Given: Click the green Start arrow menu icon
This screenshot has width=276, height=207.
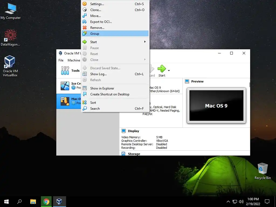Looking at the screenshot, I should pos(85,42).
